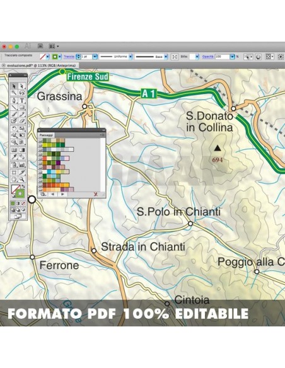Pick the Magic Wand tool

[x=14, y=93]
